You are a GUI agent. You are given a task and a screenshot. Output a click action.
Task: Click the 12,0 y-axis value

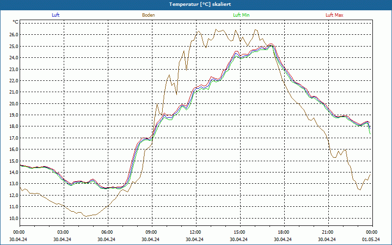pos(14,195)
